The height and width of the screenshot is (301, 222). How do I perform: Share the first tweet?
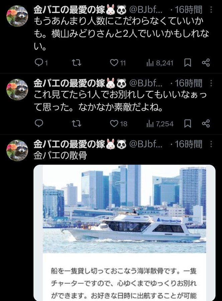[x=206, y=63]
